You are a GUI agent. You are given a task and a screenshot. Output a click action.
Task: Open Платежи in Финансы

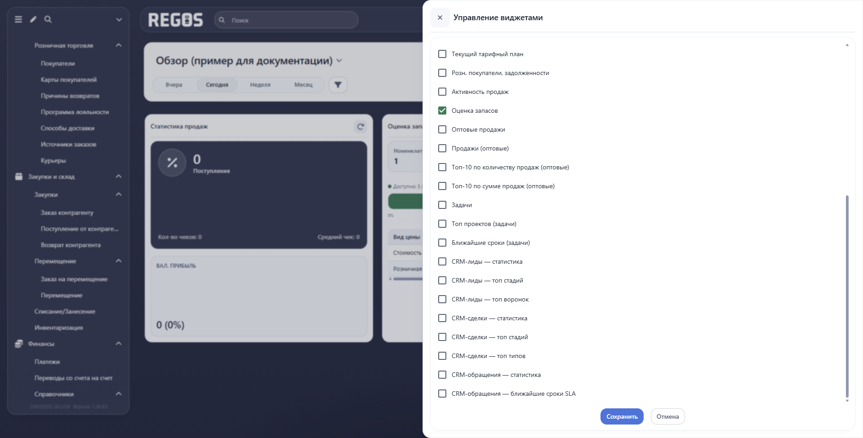pos(47,362)
